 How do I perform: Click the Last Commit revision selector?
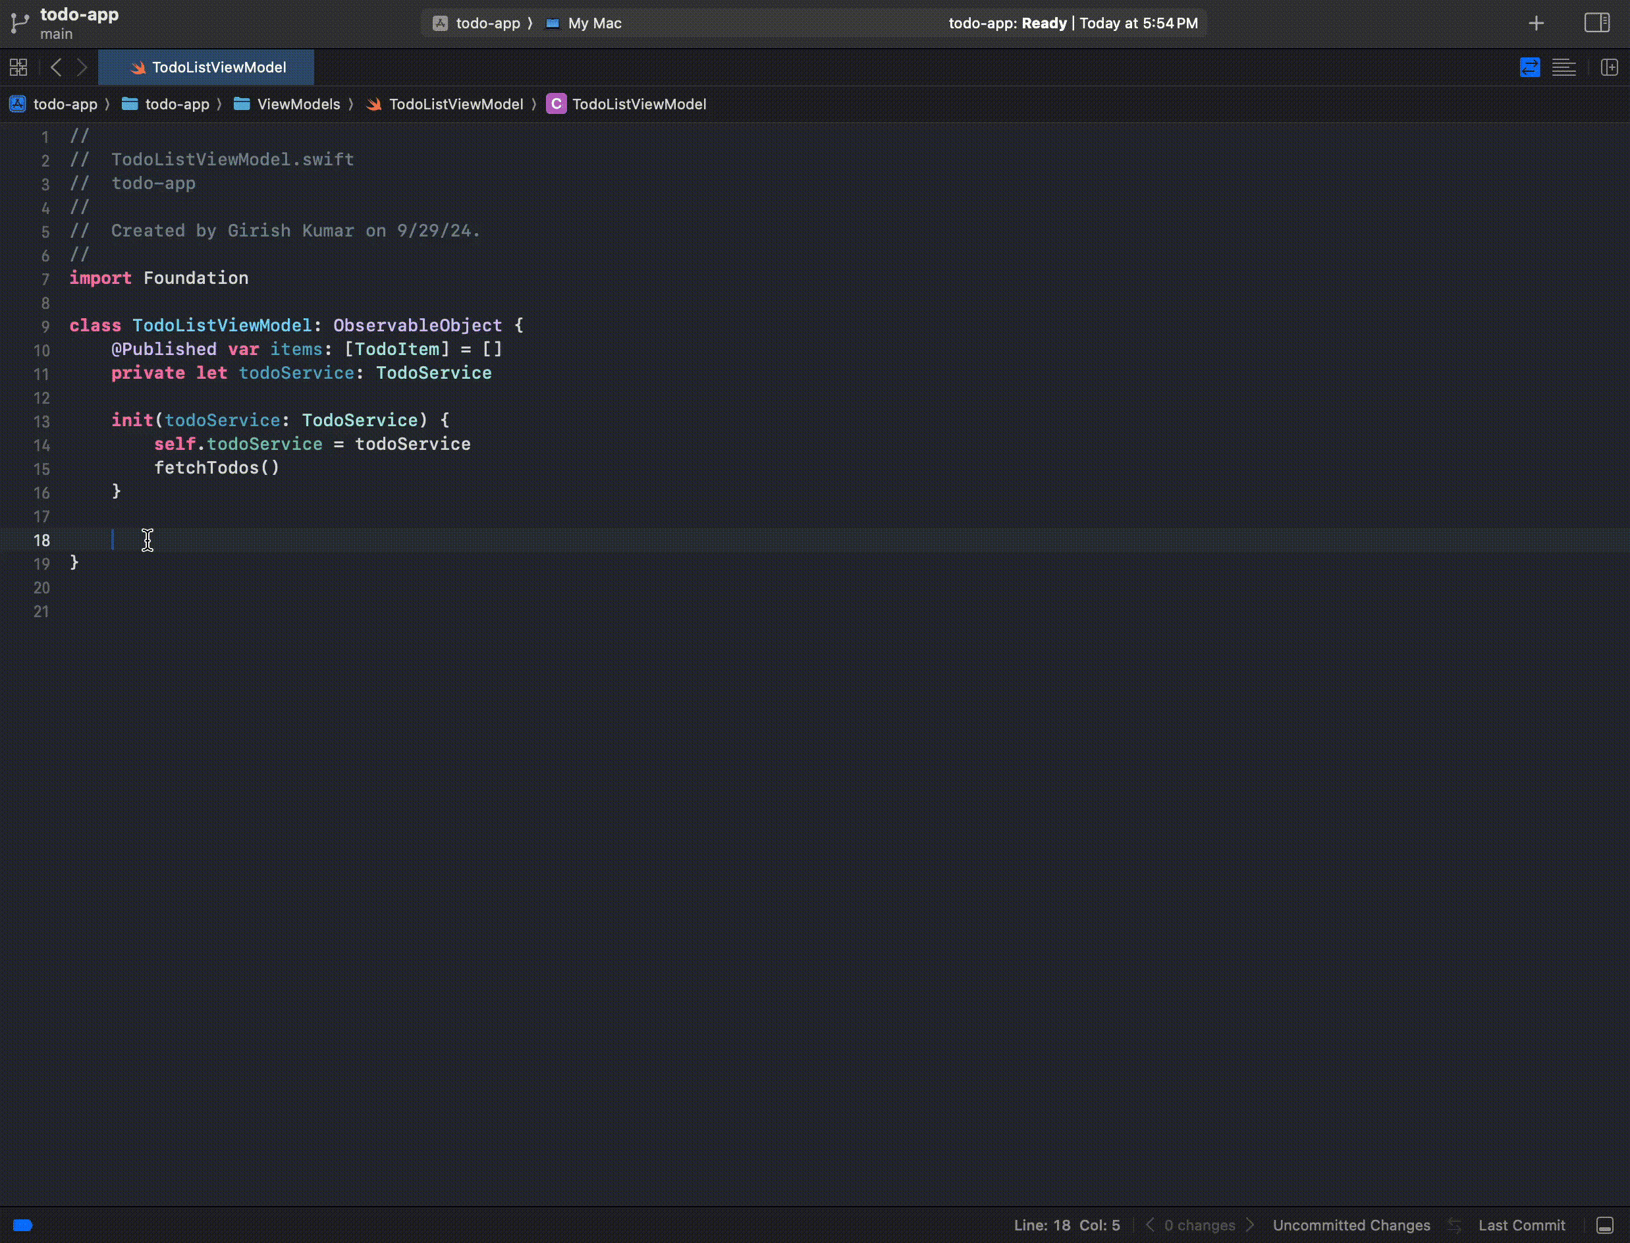coord(1521,1225)
